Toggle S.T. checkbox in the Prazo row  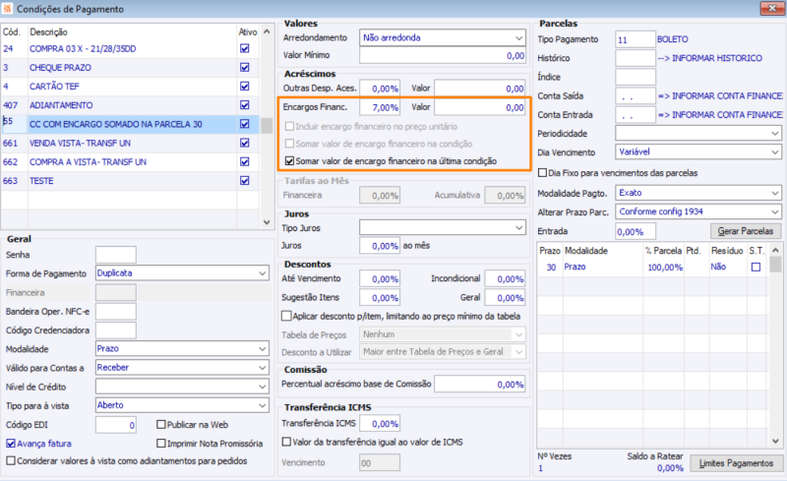[756, 267]
